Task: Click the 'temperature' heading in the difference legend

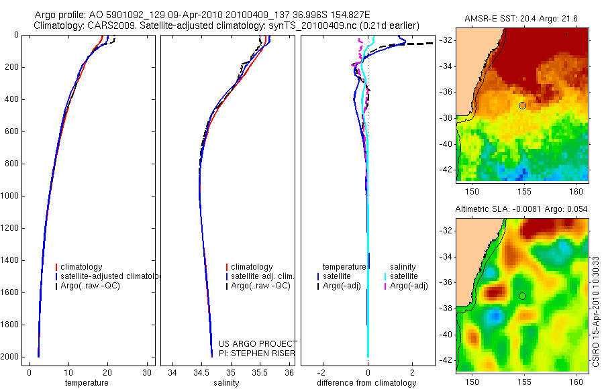Action: pyautogui.click(x=344, y=267)
